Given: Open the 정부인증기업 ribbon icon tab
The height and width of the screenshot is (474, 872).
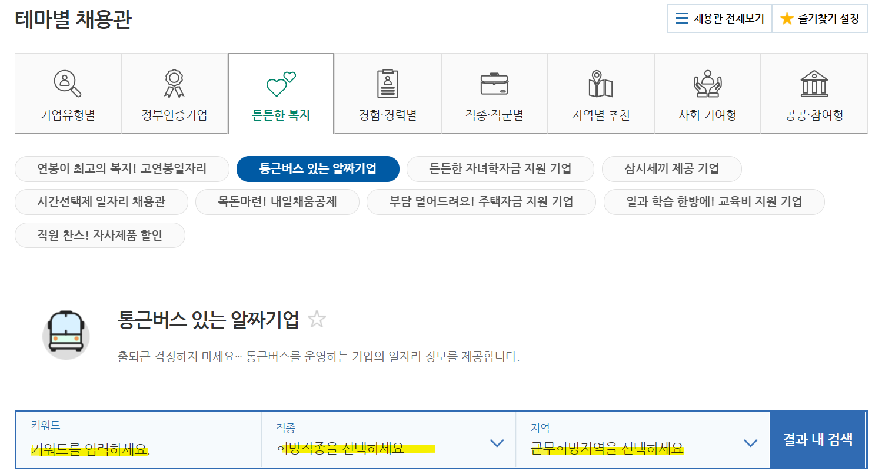Looking at the screenshot, I should pyautogui.click(x=174, y=82).
